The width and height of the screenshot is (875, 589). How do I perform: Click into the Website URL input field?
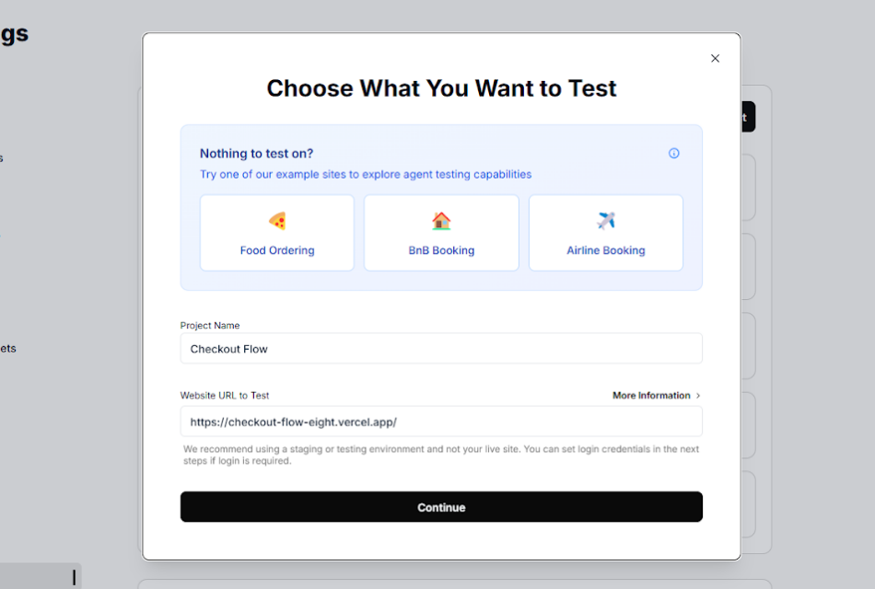tap(441, 421)
